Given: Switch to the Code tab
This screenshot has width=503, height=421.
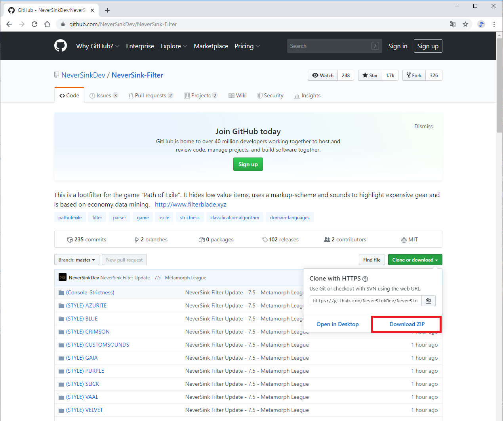Looking at the screenshot, I should 69,95.
